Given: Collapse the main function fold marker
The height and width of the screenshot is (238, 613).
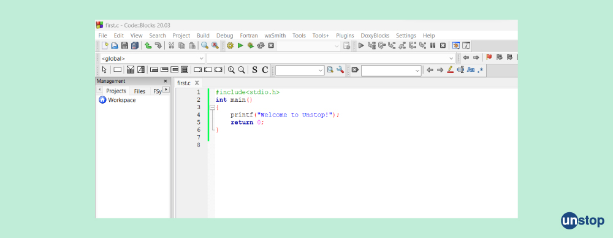Looking at the screenshot, I should tap(212, 107).
